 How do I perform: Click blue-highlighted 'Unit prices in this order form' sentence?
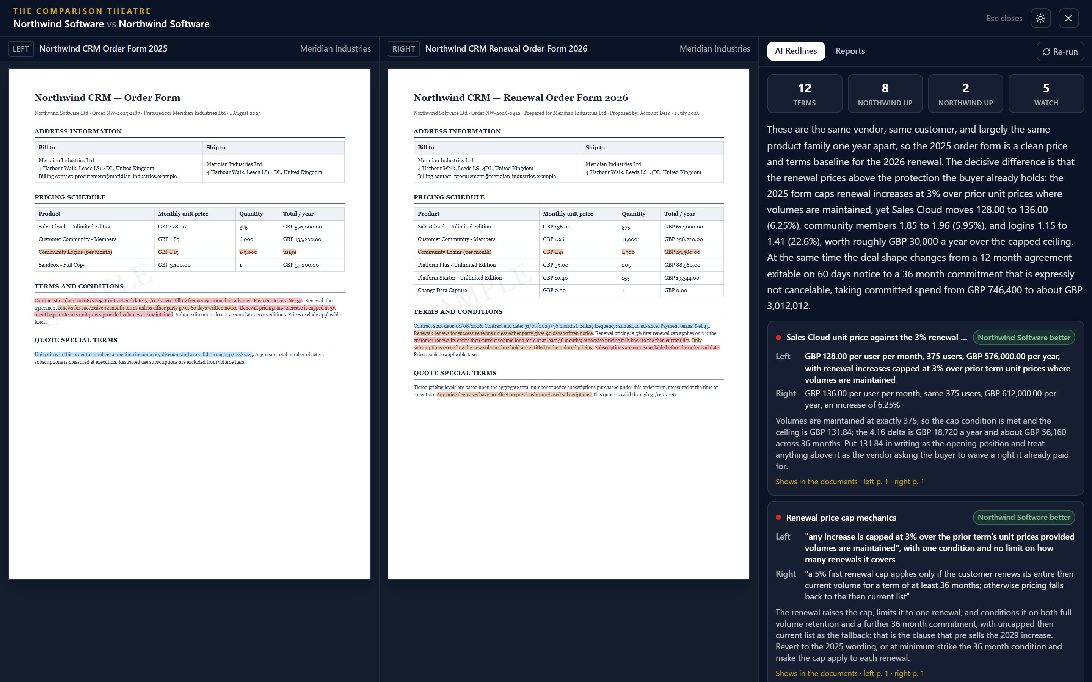click(x=143, y=355)
